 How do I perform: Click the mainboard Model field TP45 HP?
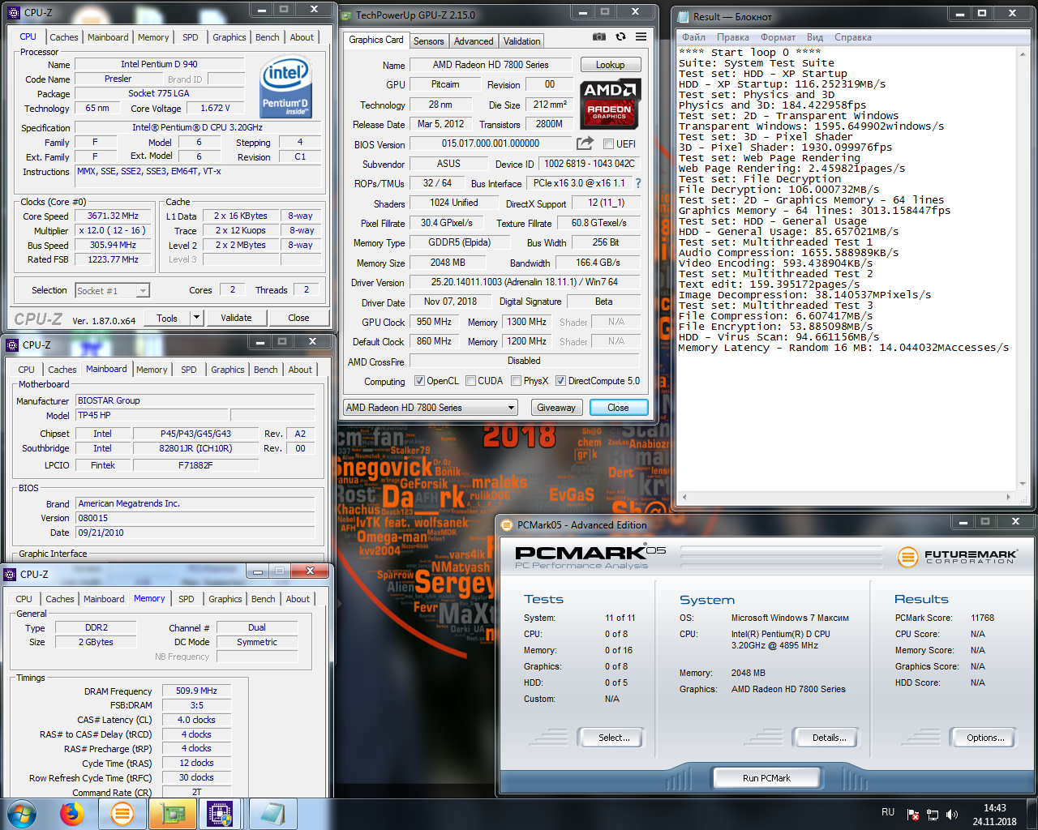152,415
